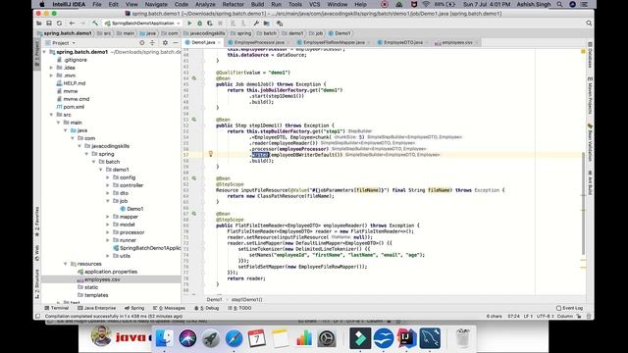Open the Debug tool window
This screenshot has width=628, height=353.
pyautogui.click(x=207, y=308)
